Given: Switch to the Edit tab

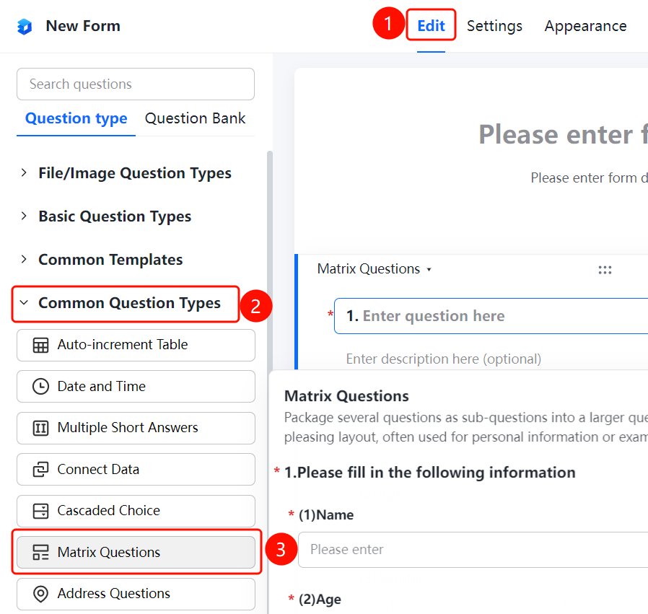Looking at the screenshot, I should click(x=431, y=26).
